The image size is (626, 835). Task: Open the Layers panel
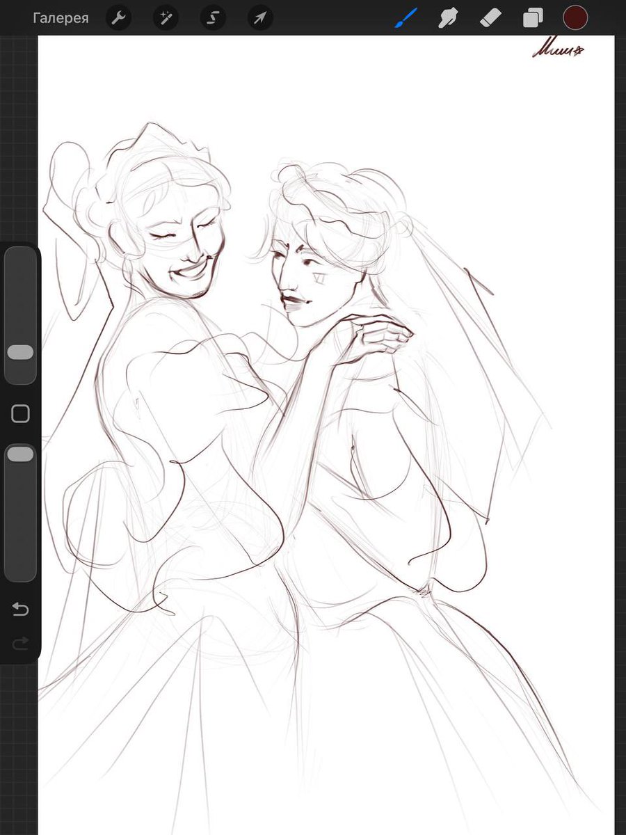(533, 18)
